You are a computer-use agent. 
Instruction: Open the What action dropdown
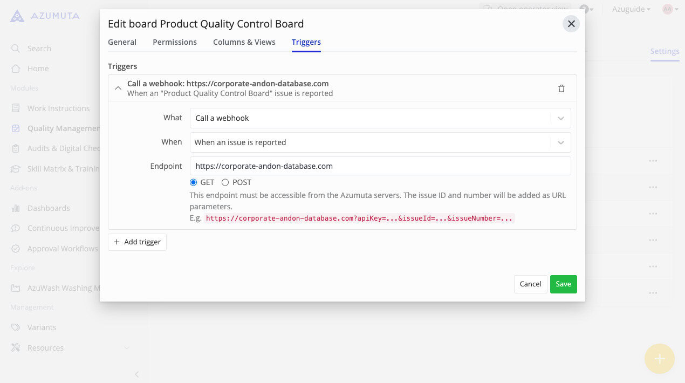tap(380, 118)
